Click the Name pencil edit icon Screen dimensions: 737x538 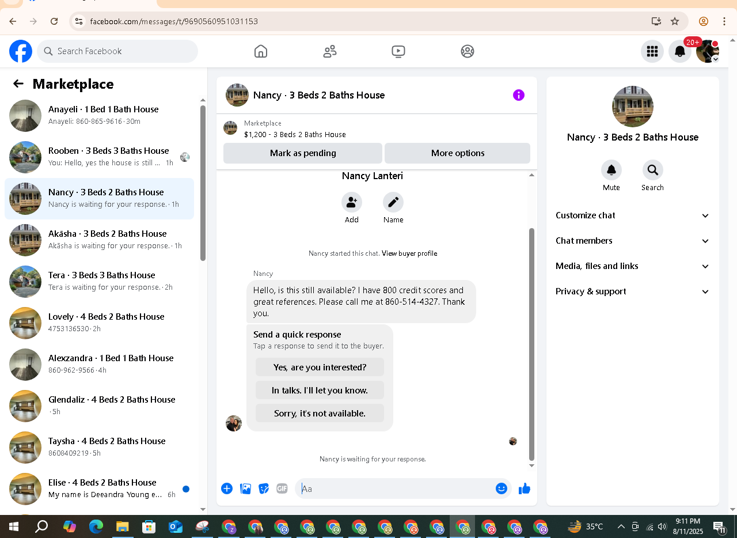393,202
